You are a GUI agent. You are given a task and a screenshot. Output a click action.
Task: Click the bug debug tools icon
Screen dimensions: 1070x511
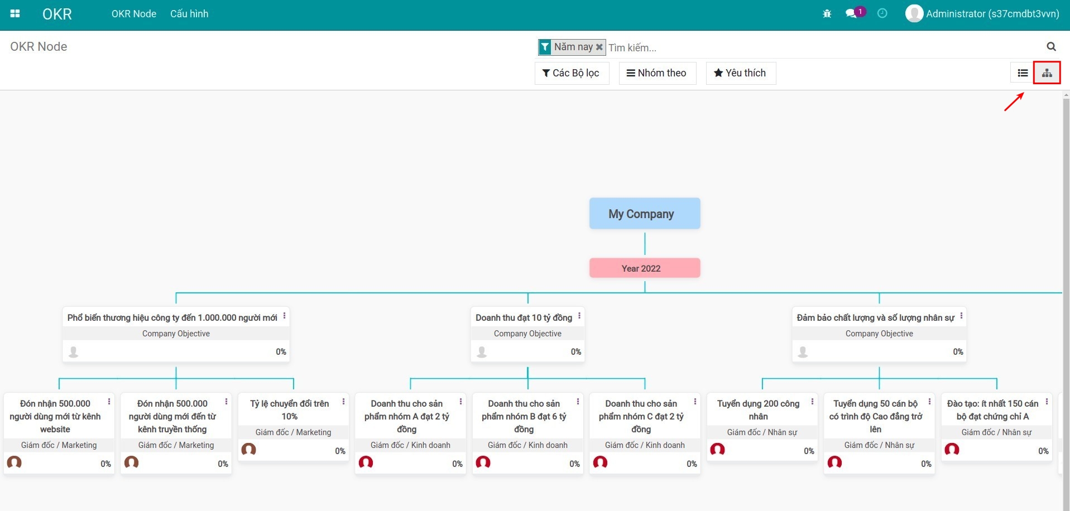click(x=827, y=14)
